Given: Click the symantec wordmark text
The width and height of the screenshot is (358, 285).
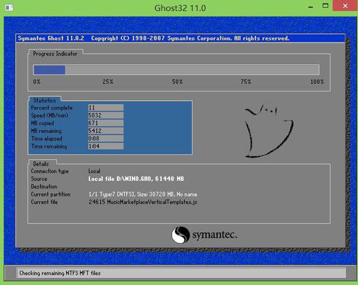Looking at the screenshot, I should click(x=214, y=235).
